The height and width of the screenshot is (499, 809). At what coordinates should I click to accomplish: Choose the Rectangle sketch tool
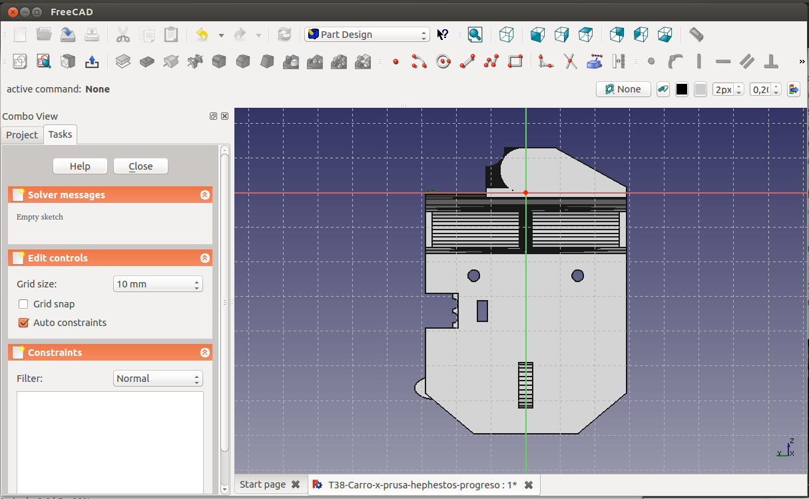pos(515,62)
